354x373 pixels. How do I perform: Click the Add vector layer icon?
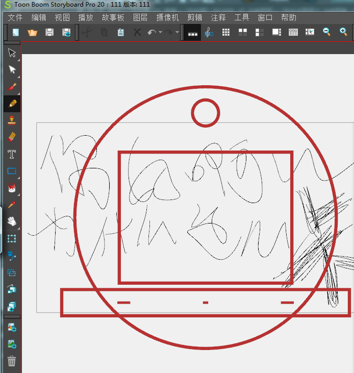12,327
